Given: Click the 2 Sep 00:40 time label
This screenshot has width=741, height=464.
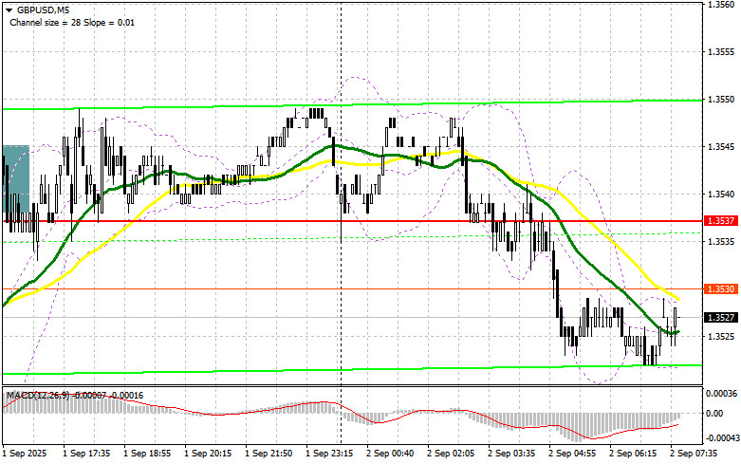Looking at the screenshot, I should click(x=390, y=454).
